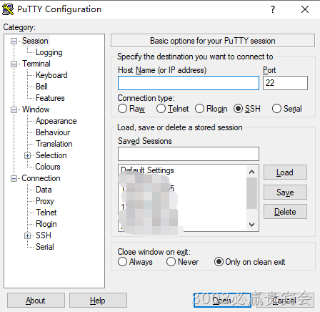Screen dimensions: 320x312
Task: Collapse the Terminal tree node
Action: (x=14, y=64)
